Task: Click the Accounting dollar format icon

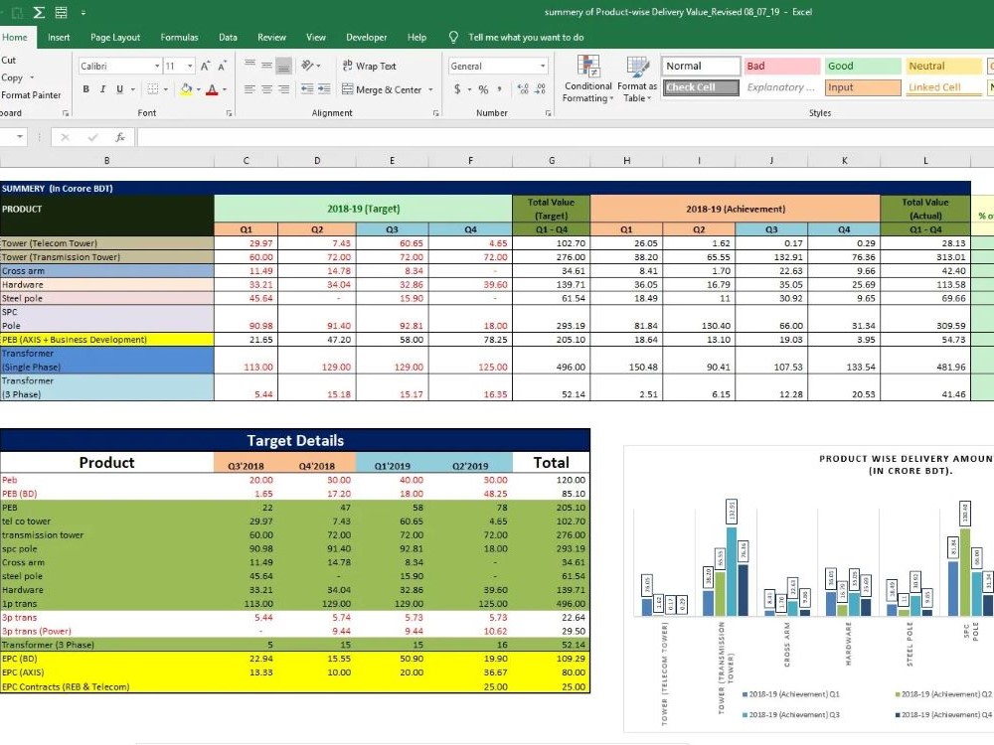Action: (x=457, y=89)
